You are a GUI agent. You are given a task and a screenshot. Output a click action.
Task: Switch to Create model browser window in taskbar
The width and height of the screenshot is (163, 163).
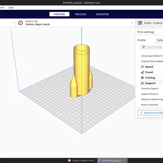pos(82,161)
